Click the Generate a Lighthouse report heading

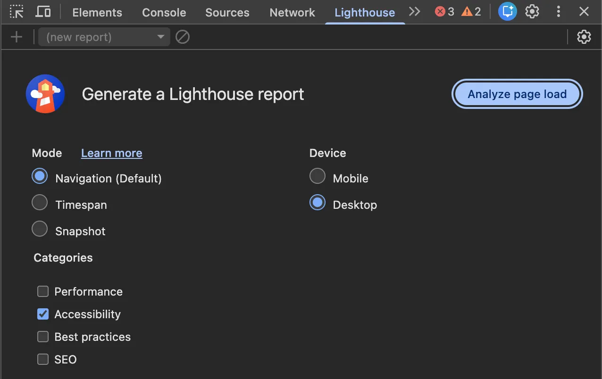(x=193, y=94)
